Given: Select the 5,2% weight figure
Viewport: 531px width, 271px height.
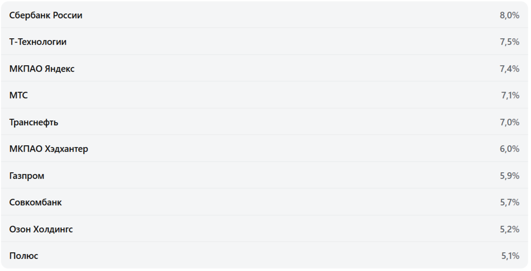Looking at the screenshot, I should coord(509,229).
